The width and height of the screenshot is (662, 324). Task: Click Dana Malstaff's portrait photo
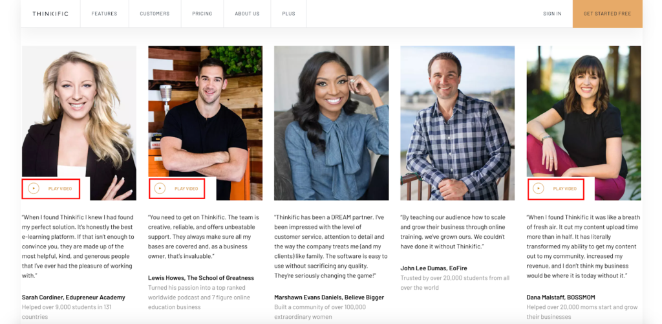(584, 123)
